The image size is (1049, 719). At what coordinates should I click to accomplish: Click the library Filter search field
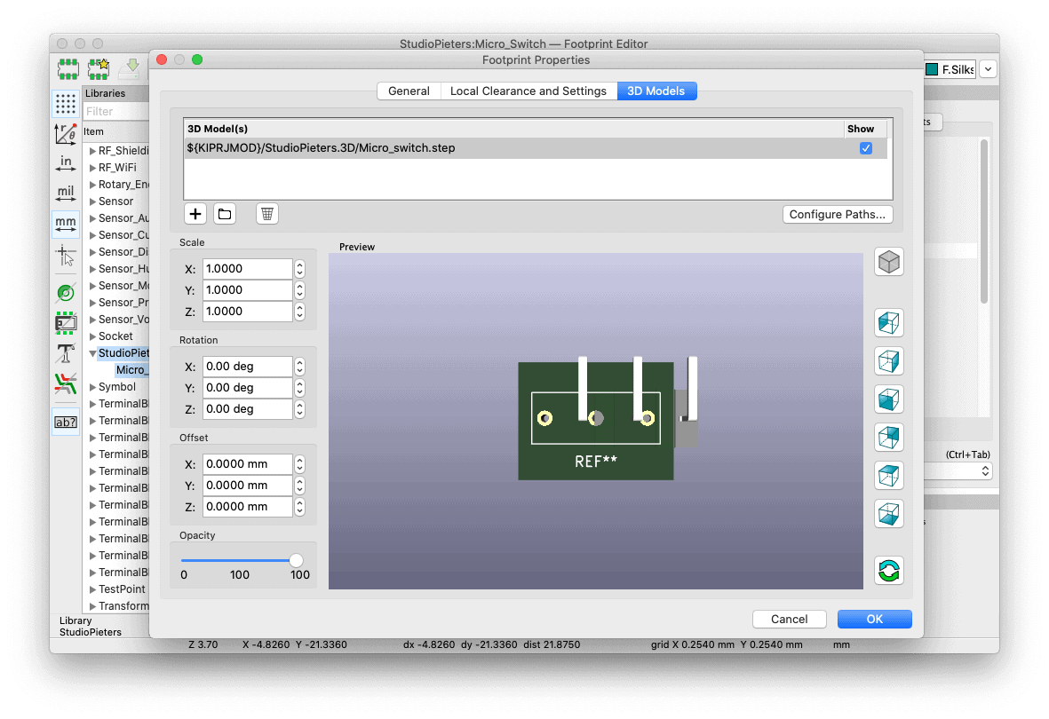[115, 112]
